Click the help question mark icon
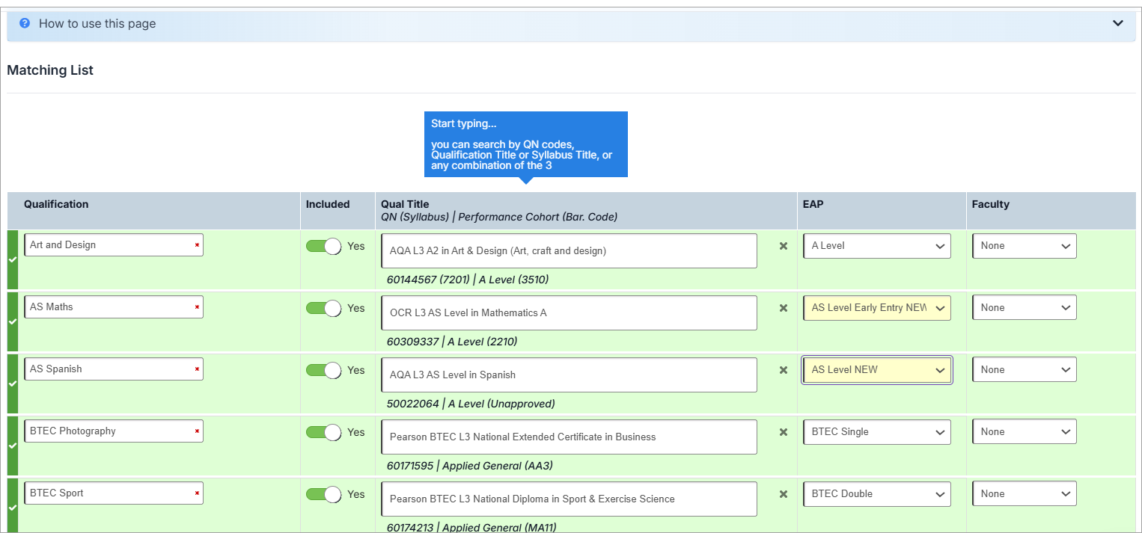Image resolution: width=1142 pixels, height=533 pixels. pyautogui.click(x=25, y=23)
